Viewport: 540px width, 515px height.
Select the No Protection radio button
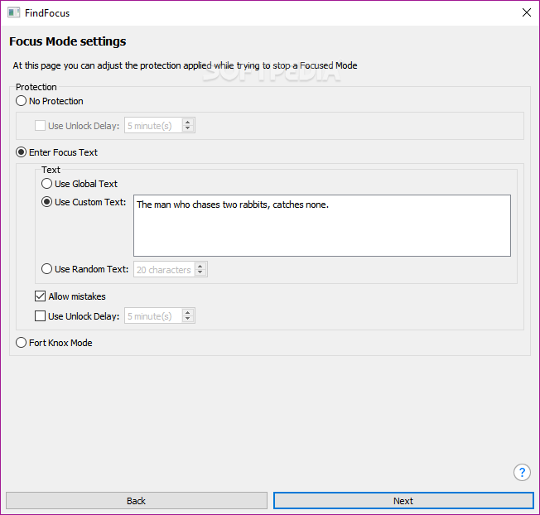coord(21,101)
